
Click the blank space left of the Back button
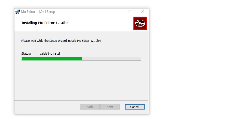pyautogui.click(x=47, y=107)
